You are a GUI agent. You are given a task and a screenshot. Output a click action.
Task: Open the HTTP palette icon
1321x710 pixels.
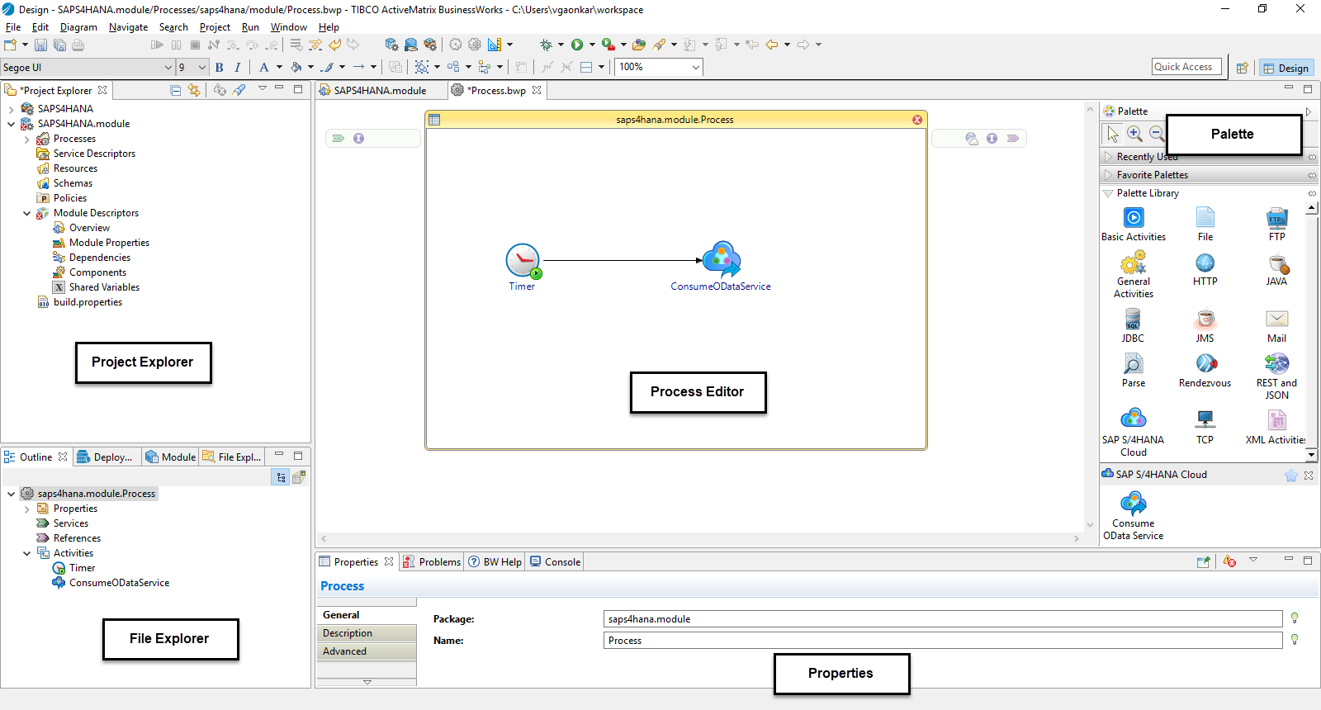1205,263
